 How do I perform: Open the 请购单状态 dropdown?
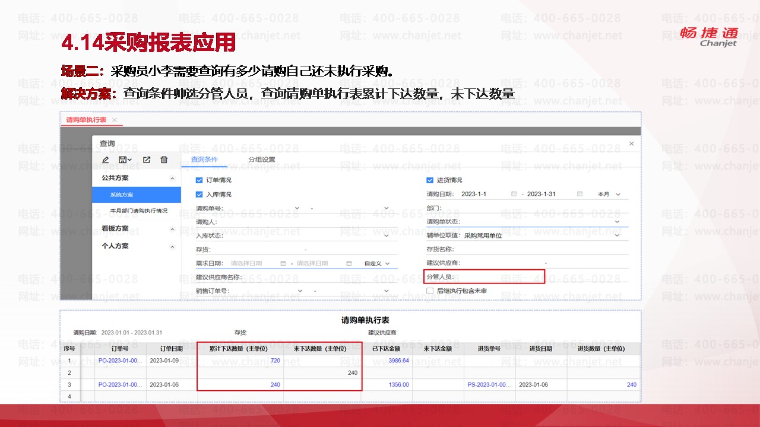617,222
